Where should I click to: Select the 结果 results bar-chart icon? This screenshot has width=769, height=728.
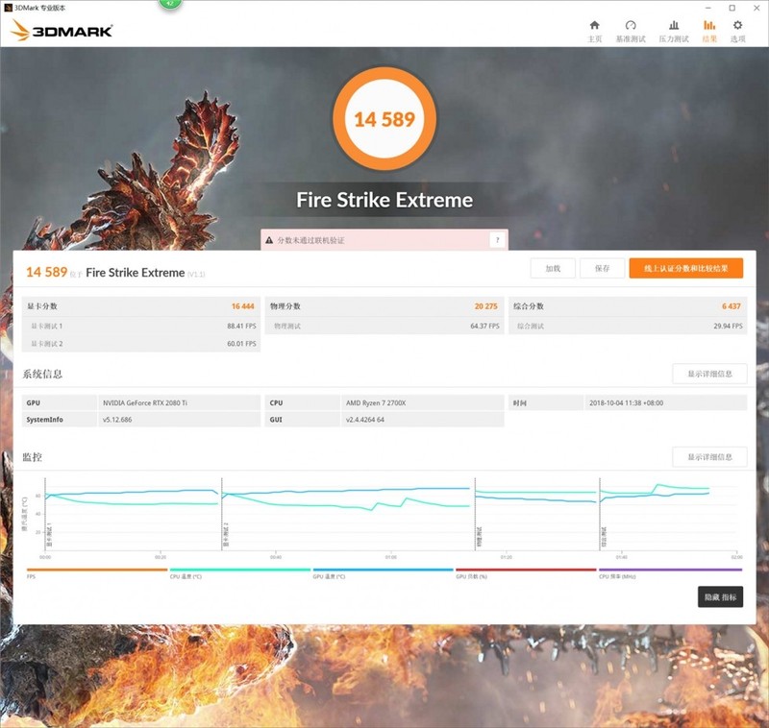pos(709,26)
